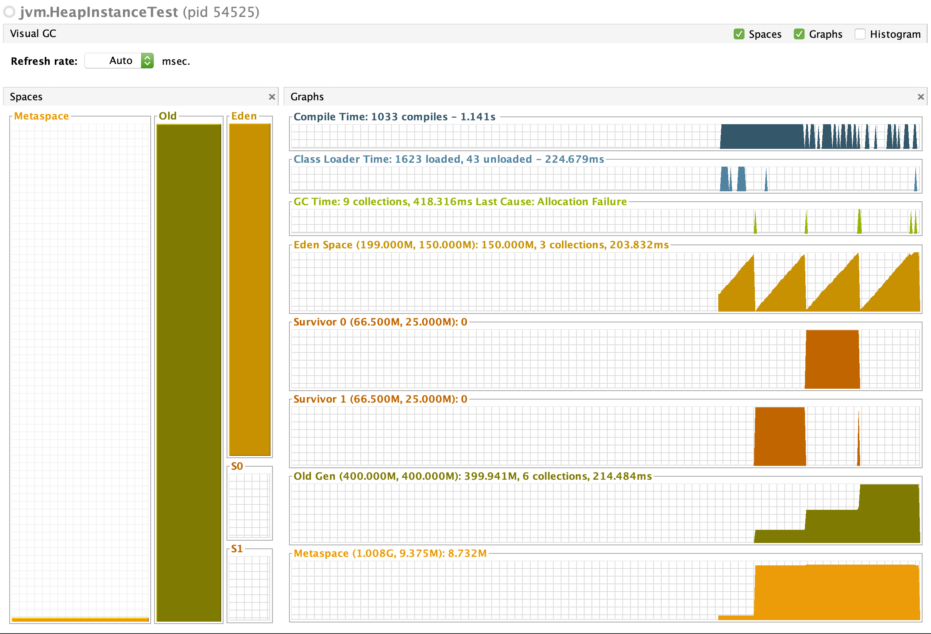Close the Spaces panel
The height and width of the screenshot is (634, 931).
click(272, 97)
